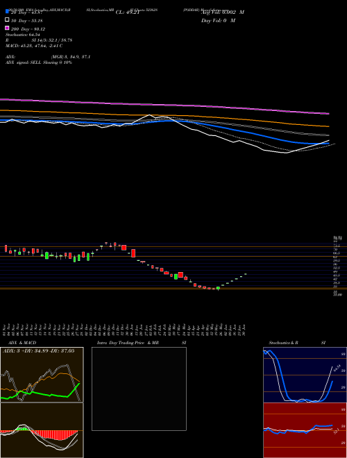Click the 'Intra Day Trading Price & MRSI' heading
This screenshot has width=347, height=458.
point(142,343)
